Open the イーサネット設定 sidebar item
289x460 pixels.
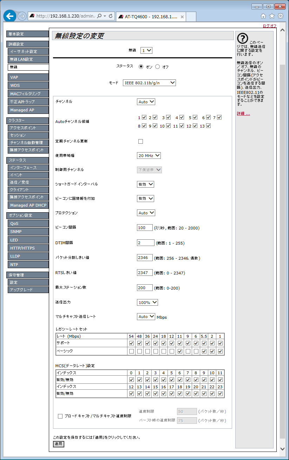[28, 52]
